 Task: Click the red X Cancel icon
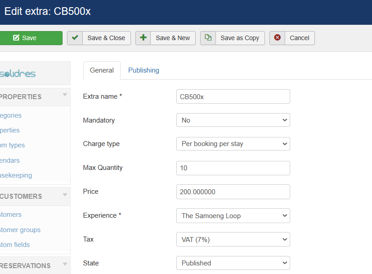[278, 38]
